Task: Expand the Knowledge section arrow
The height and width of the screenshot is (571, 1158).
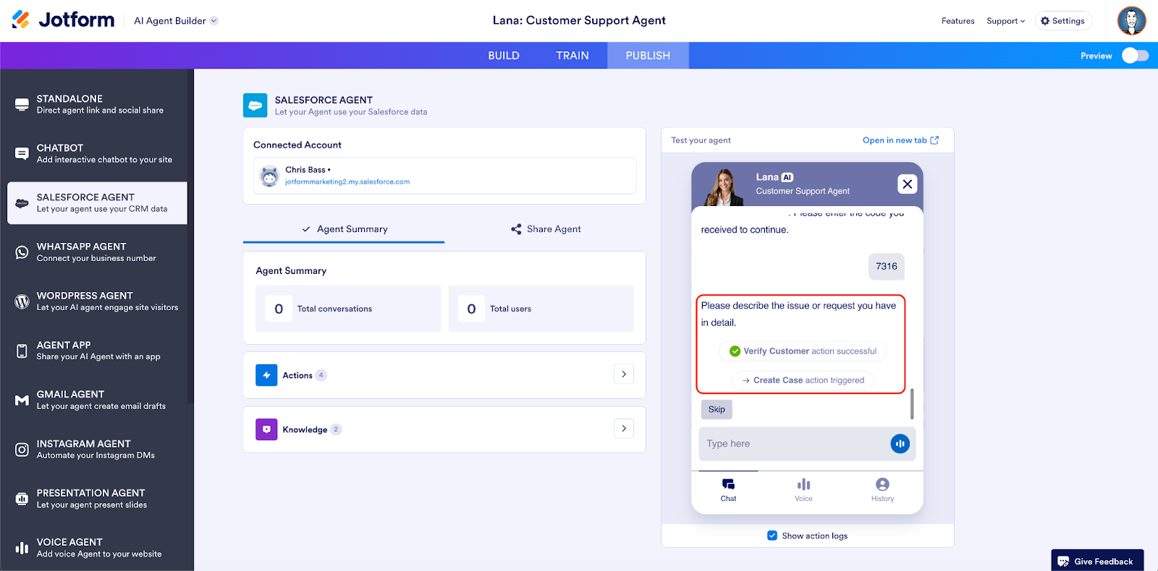Action: [x=624, y=429]
